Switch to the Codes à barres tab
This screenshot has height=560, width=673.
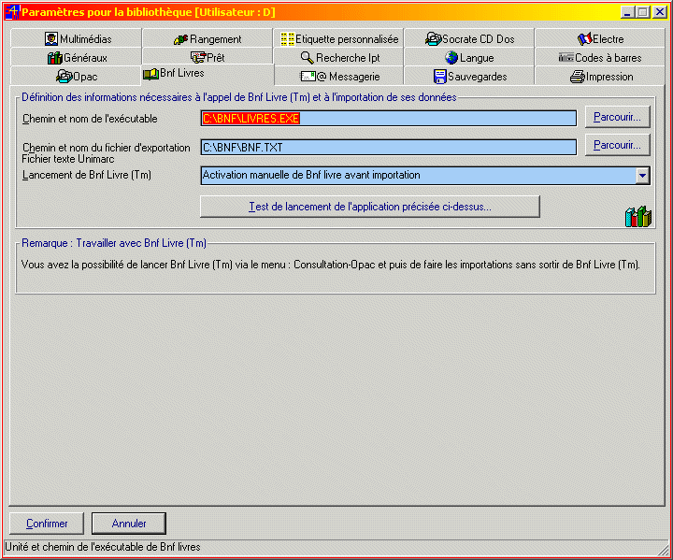pos(600,58)
